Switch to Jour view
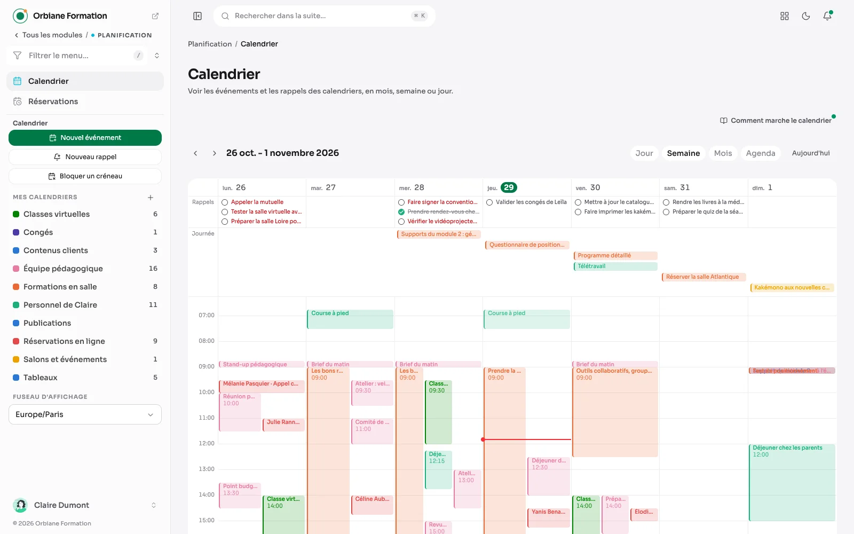 click(644, 153)
